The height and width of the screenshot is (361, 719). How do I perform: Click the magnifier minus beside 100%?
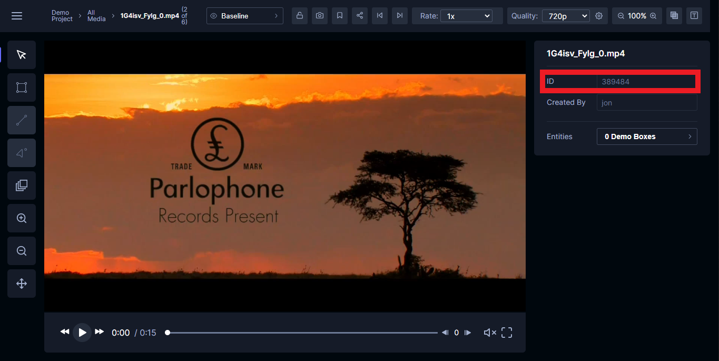pos(621,16)
